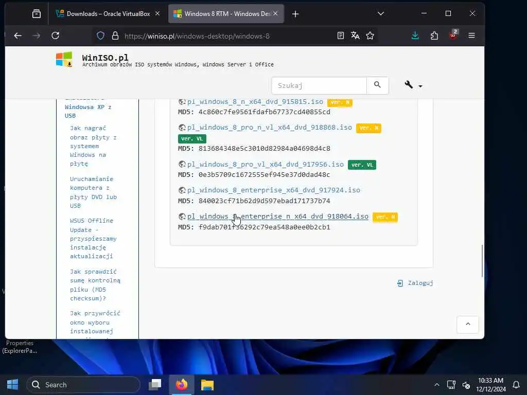The width and height of the screenshot is (527, 395).
Task: Click globe icon beside enterprise_n 918064 iso
Action: (182, 217)
